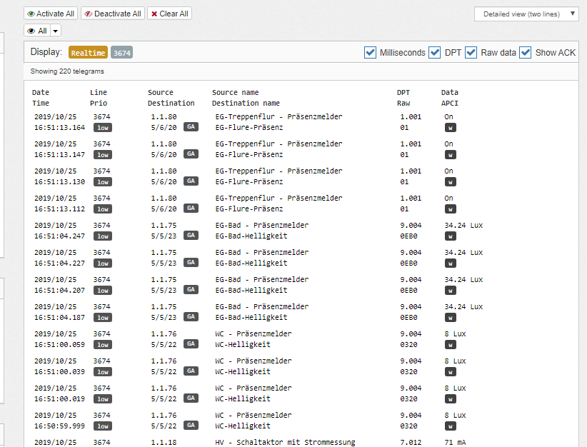The image size is (587, 447).
Task: Click the grey 3674 display badge
Action: click(121, 52)
